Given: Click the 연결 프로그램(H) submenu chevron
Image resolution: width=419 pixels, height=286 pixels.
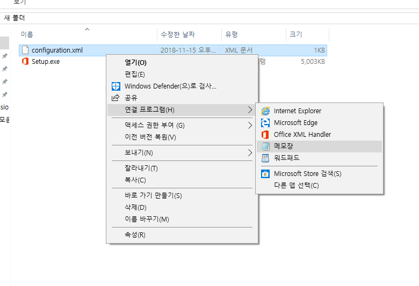Looking at the screenshot, I should [x=250, y=110].
